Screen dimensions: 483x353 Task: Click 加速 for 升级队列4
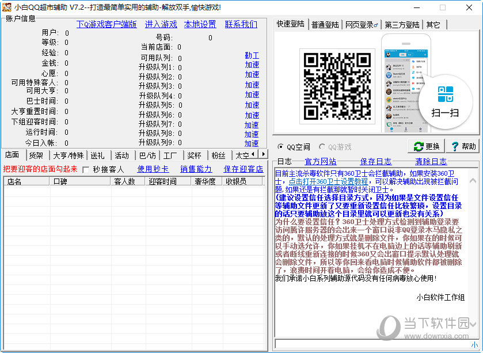click(x=252, y=95)
